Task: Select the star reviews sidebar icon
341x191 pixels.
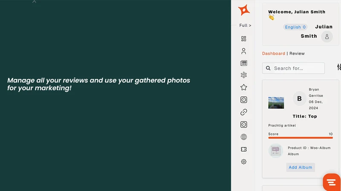Action: point(243,87)
